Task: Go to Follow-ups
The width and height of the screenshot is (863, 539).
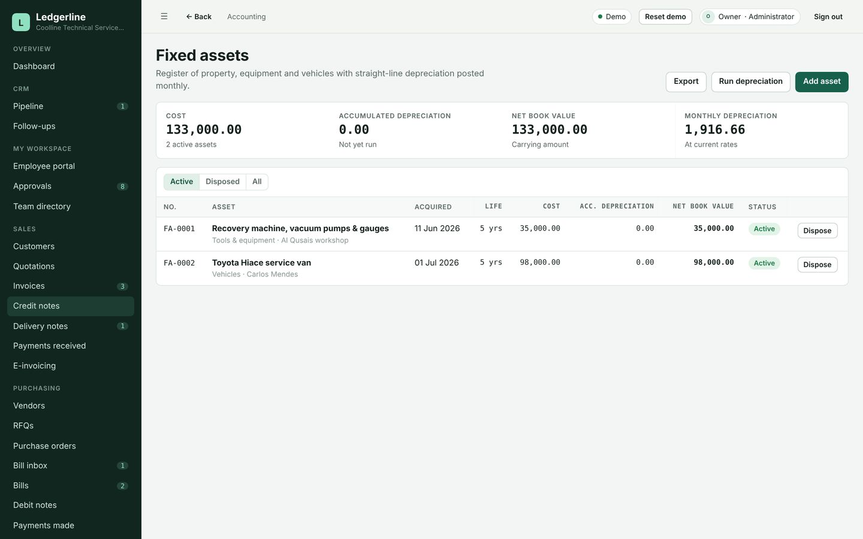Action: point(71,126)
